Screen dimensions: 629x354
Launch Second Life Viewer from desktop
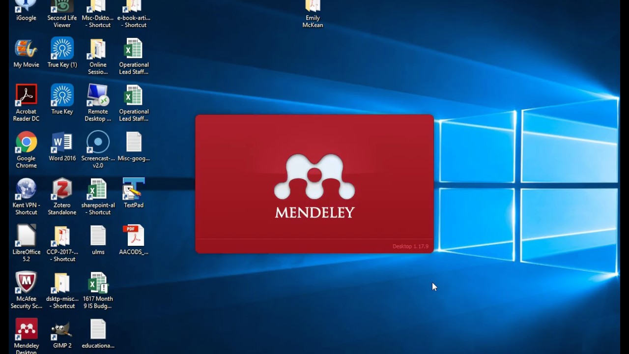click(62, 14)
